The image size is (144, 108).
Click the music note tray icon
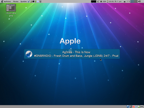131,107
